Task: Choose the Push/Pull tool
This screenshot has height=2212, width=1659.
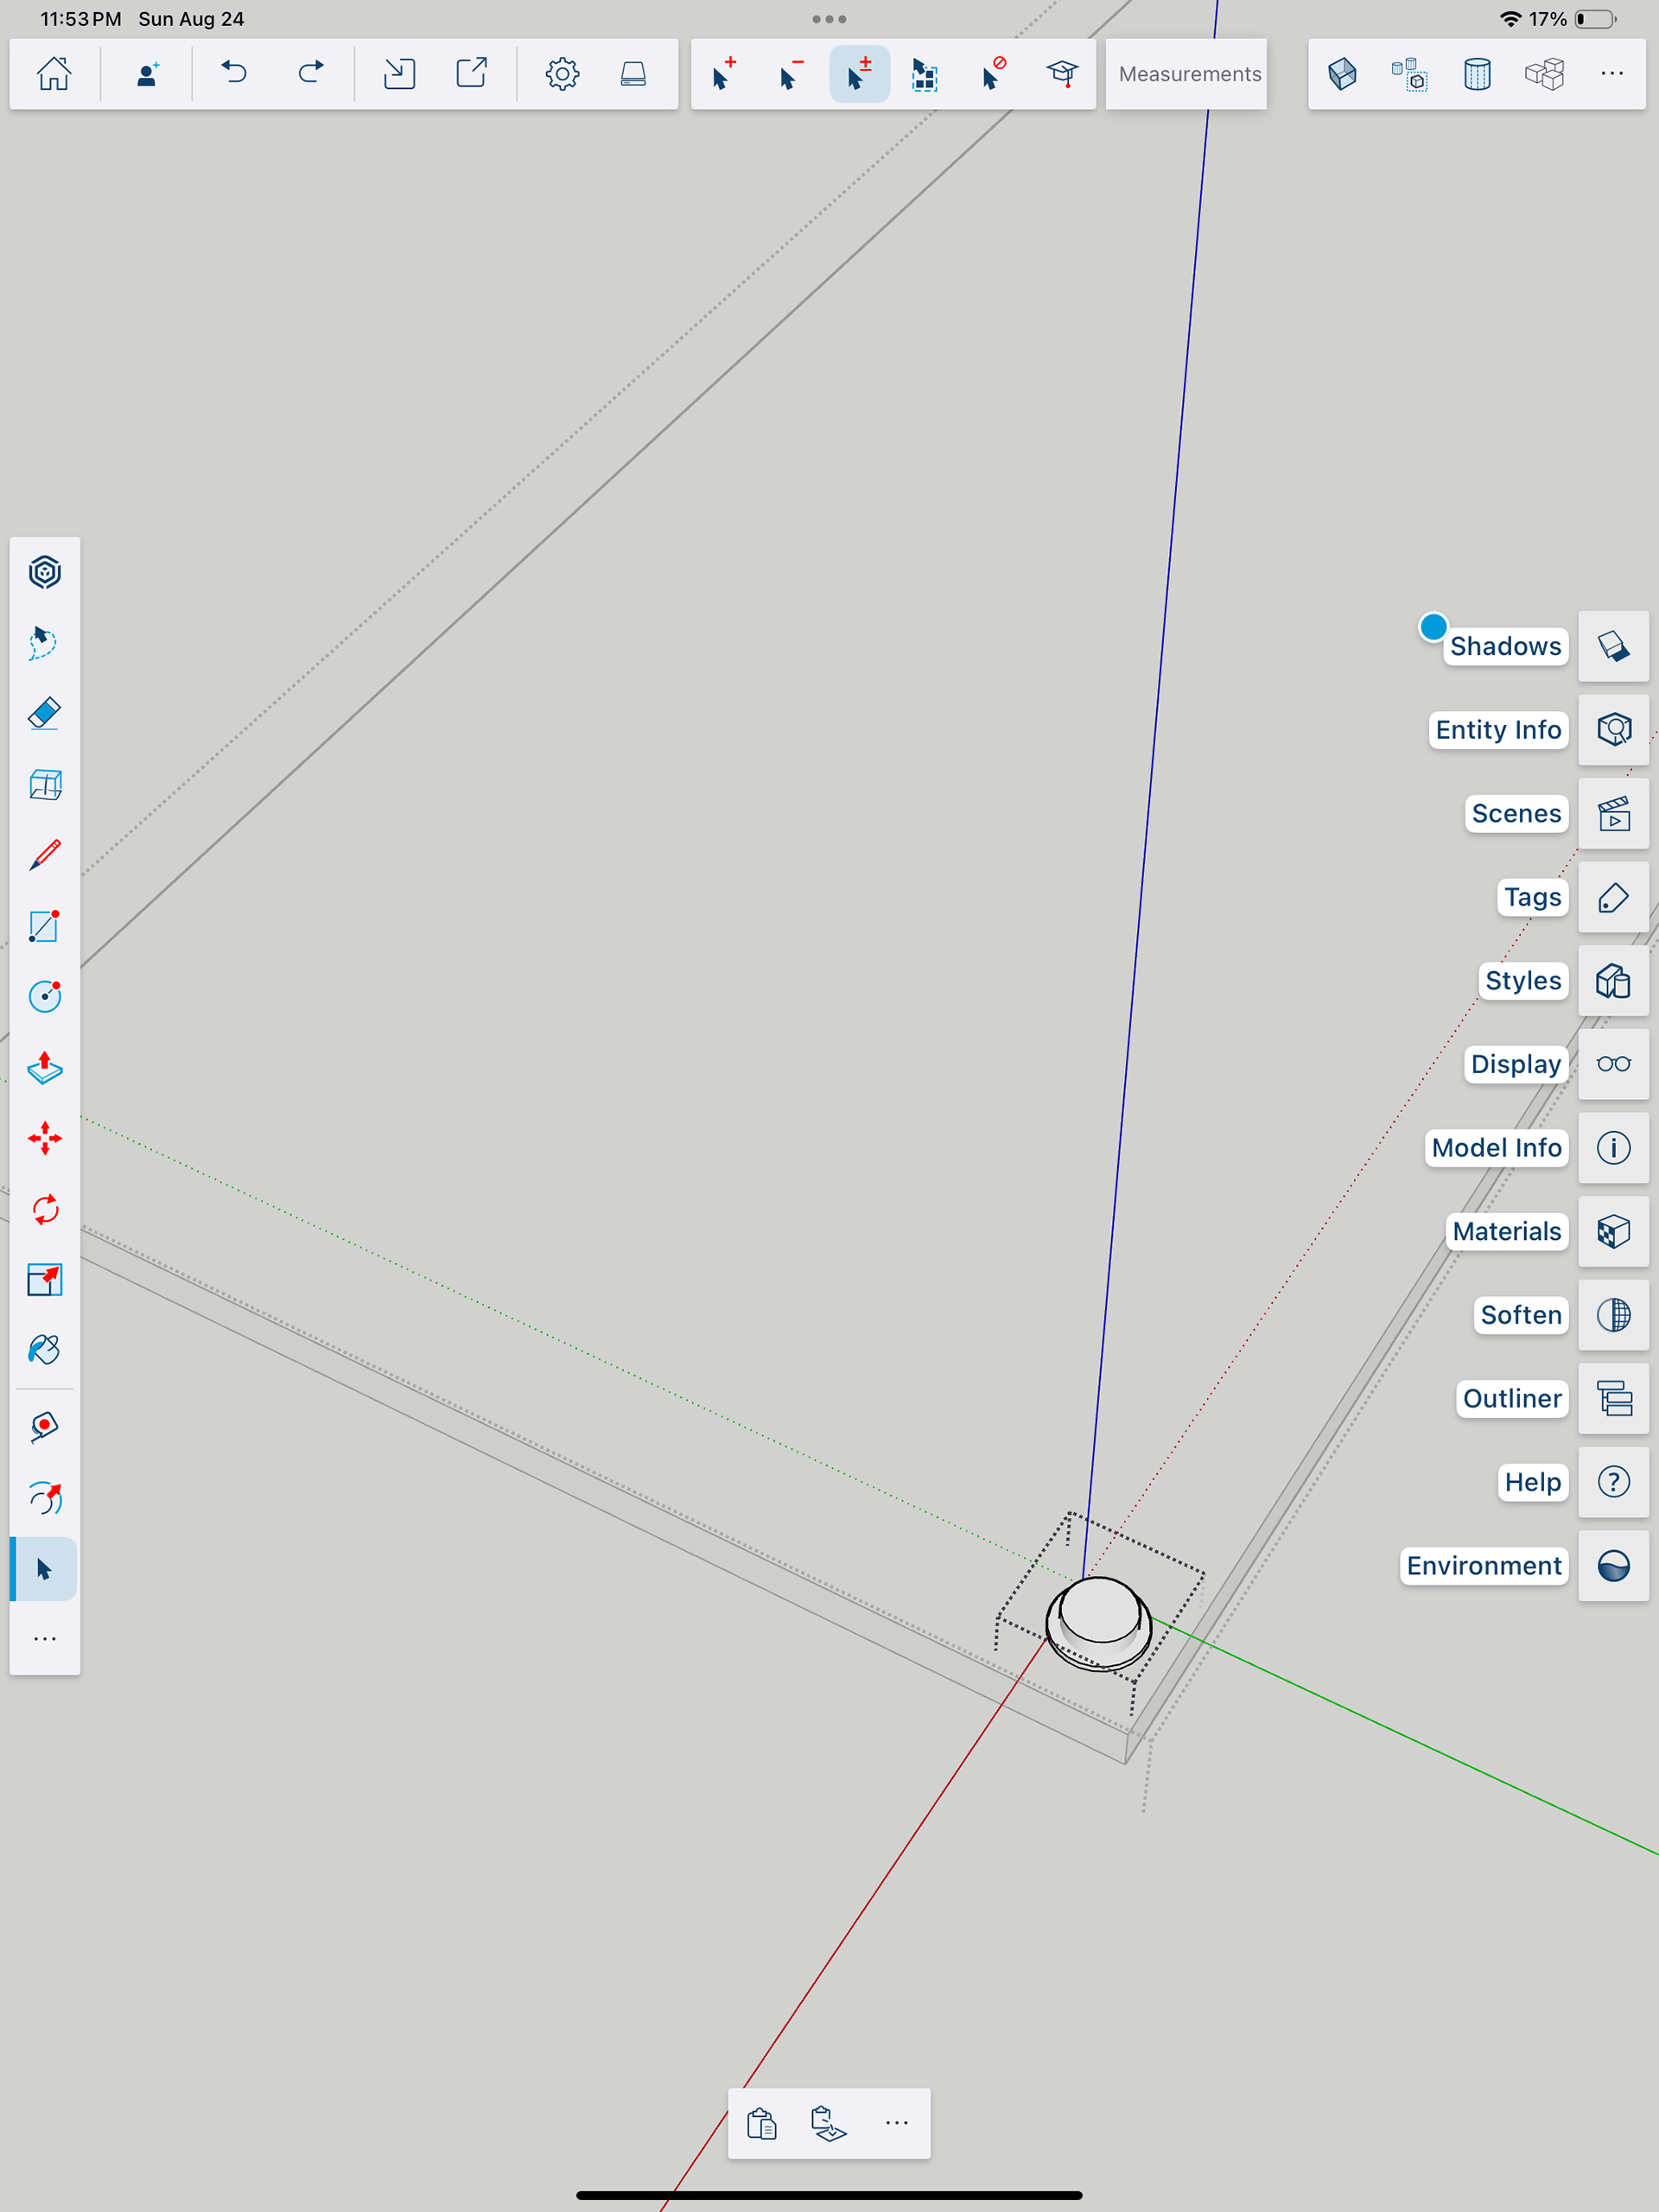Action: click(45, 1068)
